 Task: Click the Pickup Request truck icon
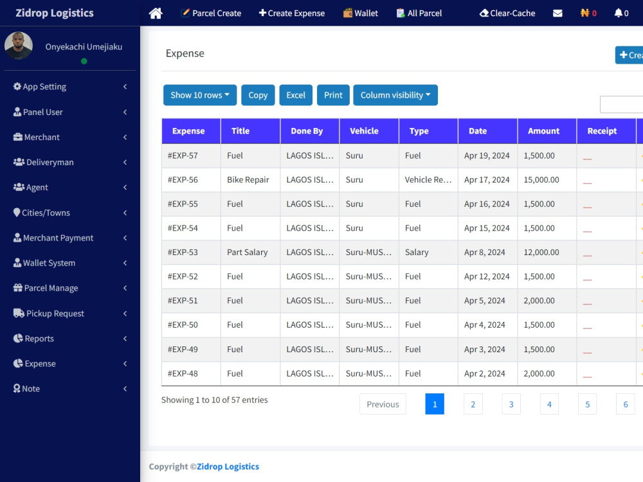coord(19,313)
